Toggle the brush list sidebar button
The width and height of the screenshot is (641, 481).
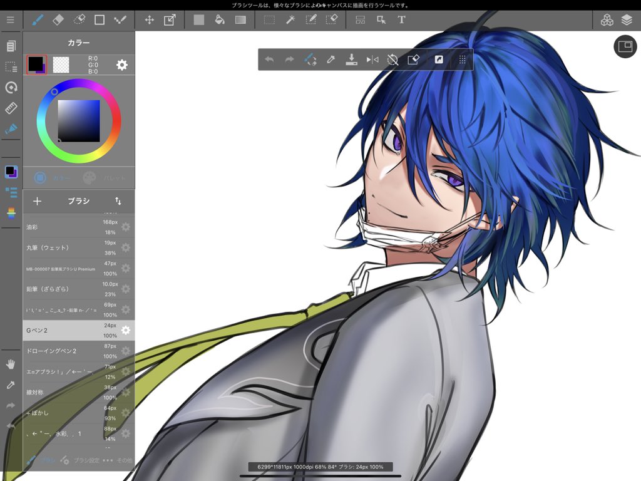(11, 192)
